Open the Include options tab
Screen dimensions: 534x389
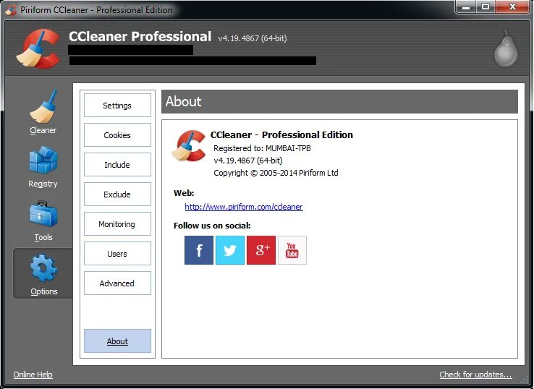click(x=117, y=165)
